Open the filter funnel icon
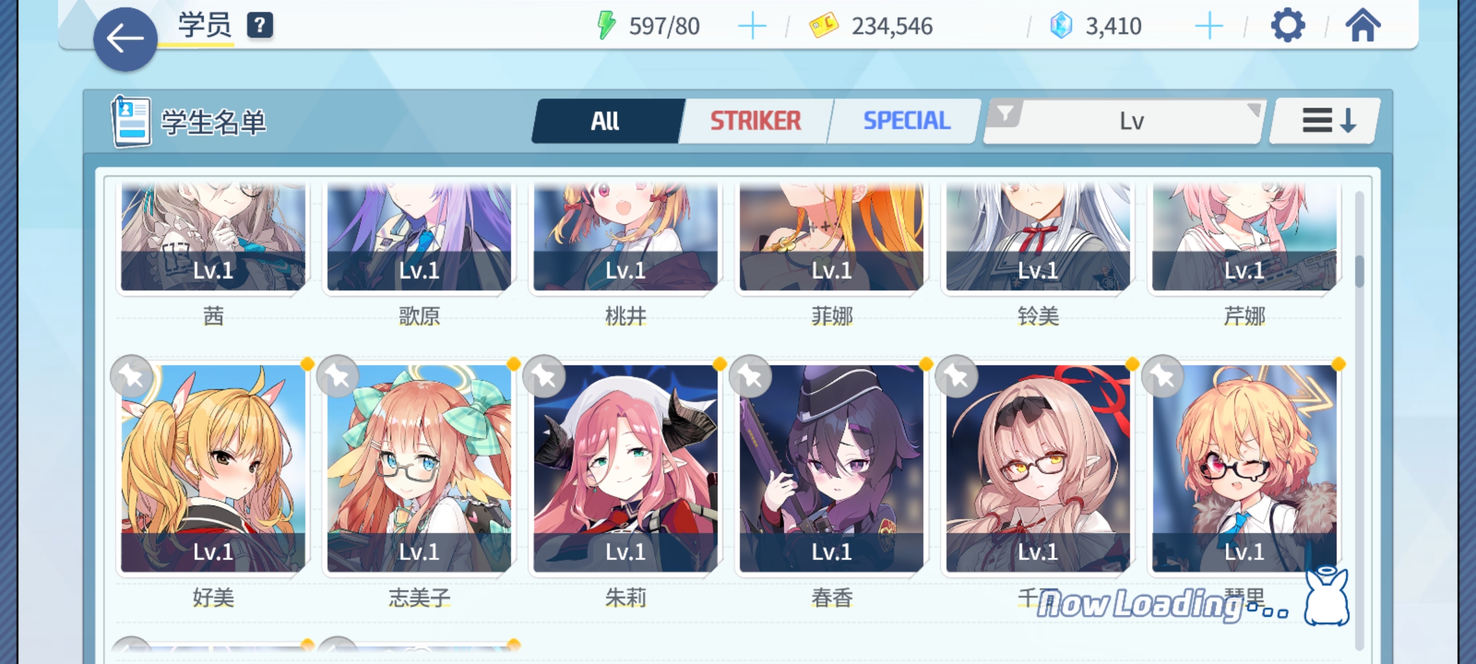The width and height of the screenshot is (1476, 664). [x=1005, y=114]
